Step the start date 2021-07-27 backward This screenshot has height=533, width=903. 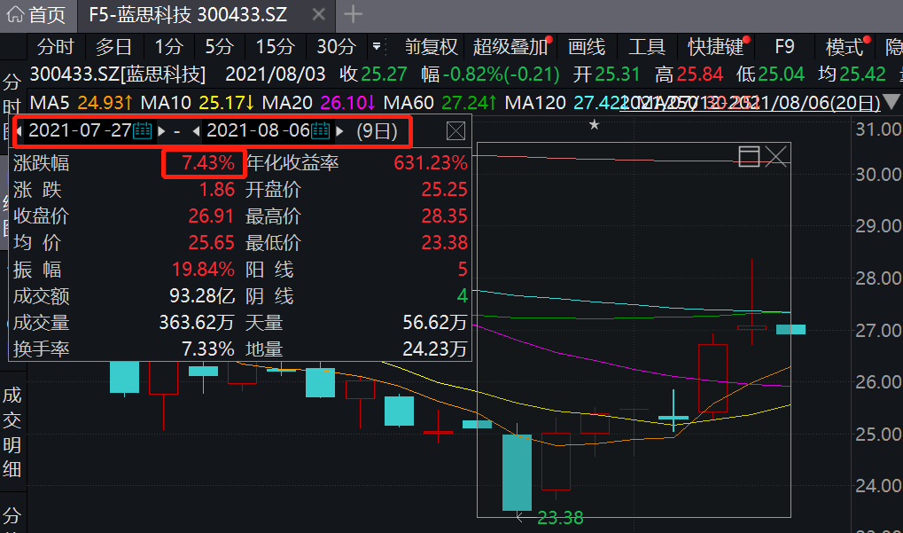(19, 131)
